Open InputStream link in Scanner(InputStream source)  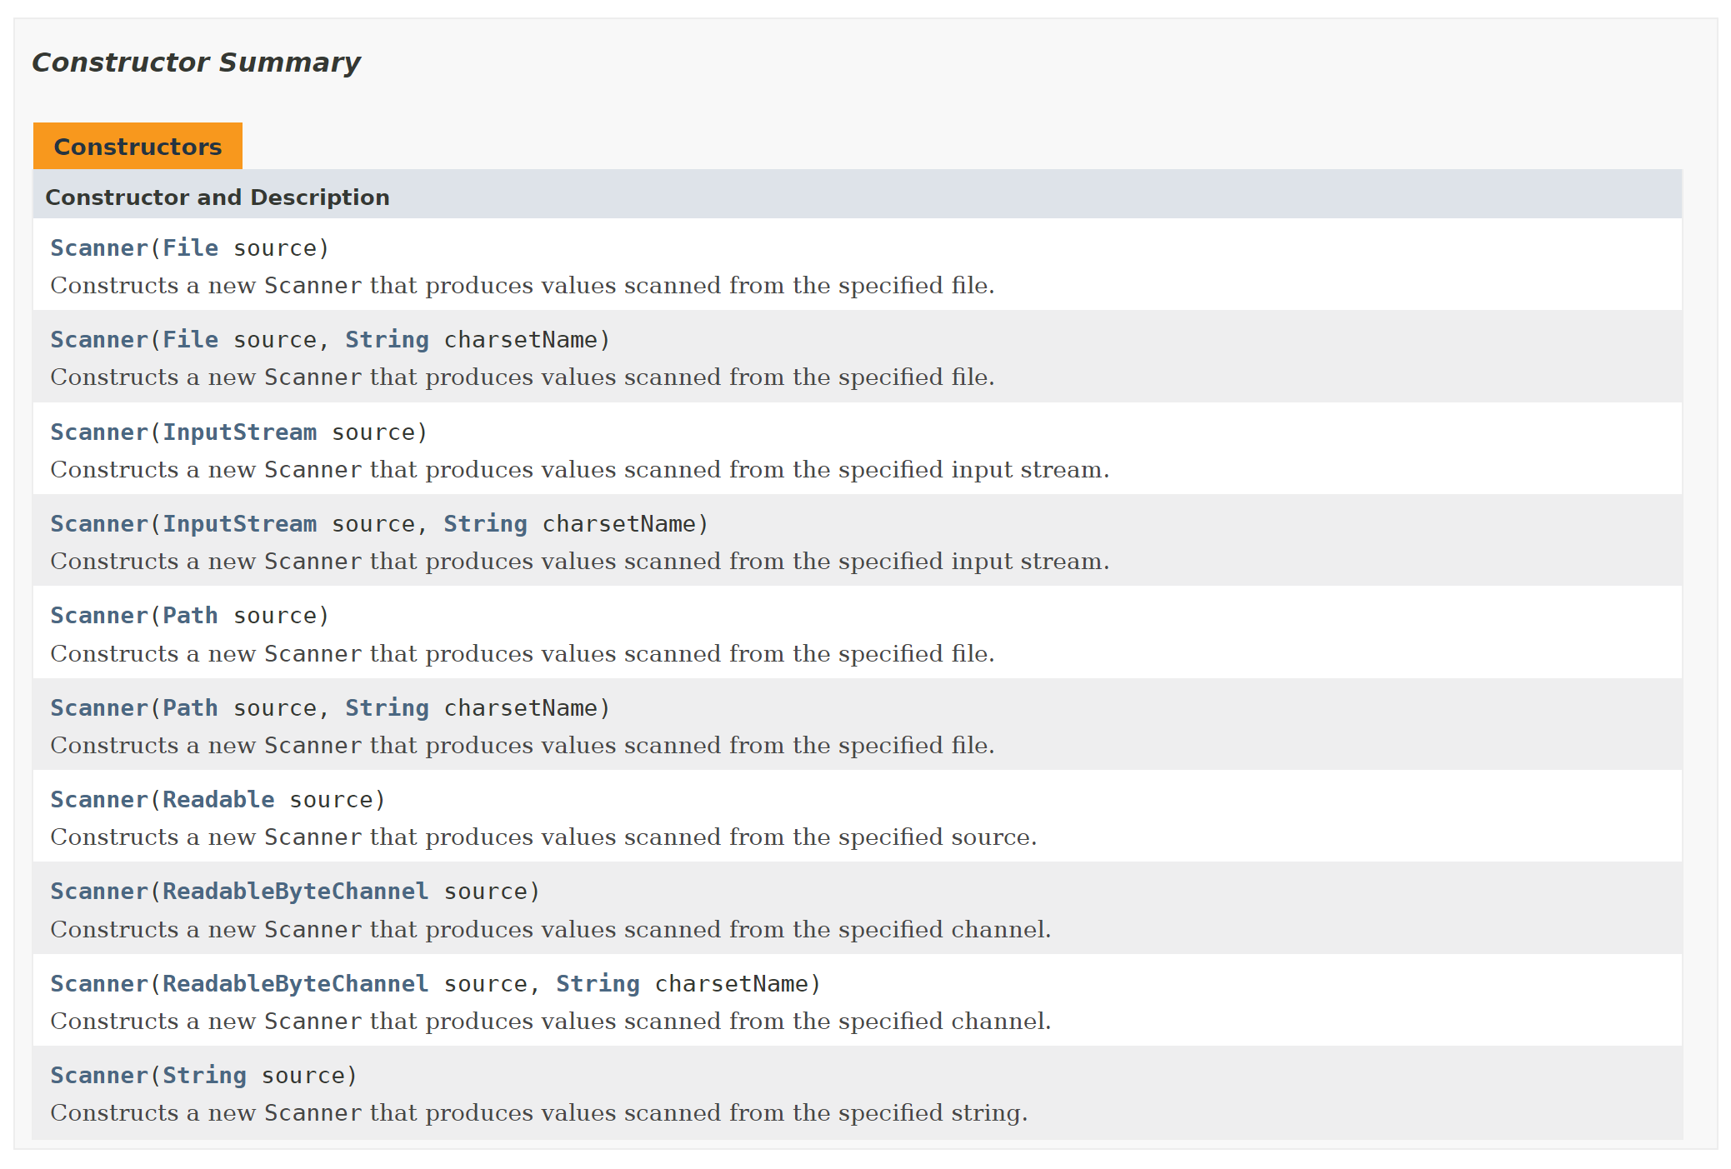(x=239, y=432)
